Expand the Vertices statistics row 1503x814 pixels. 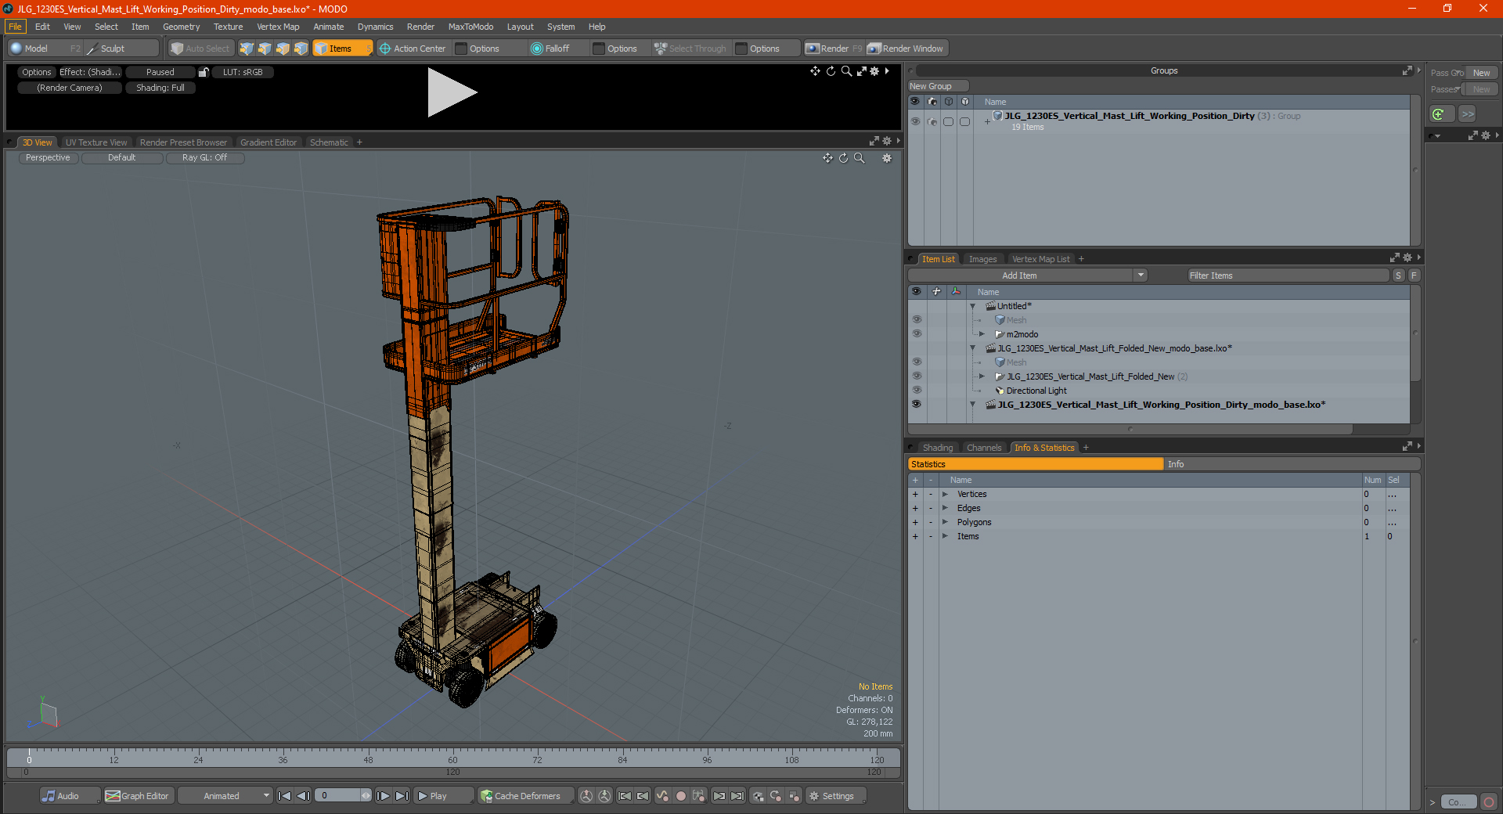point(945,494)
